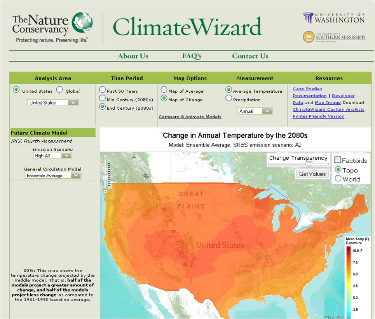Open the Developer link
The image size is (375, 319).
coord(343,96)
